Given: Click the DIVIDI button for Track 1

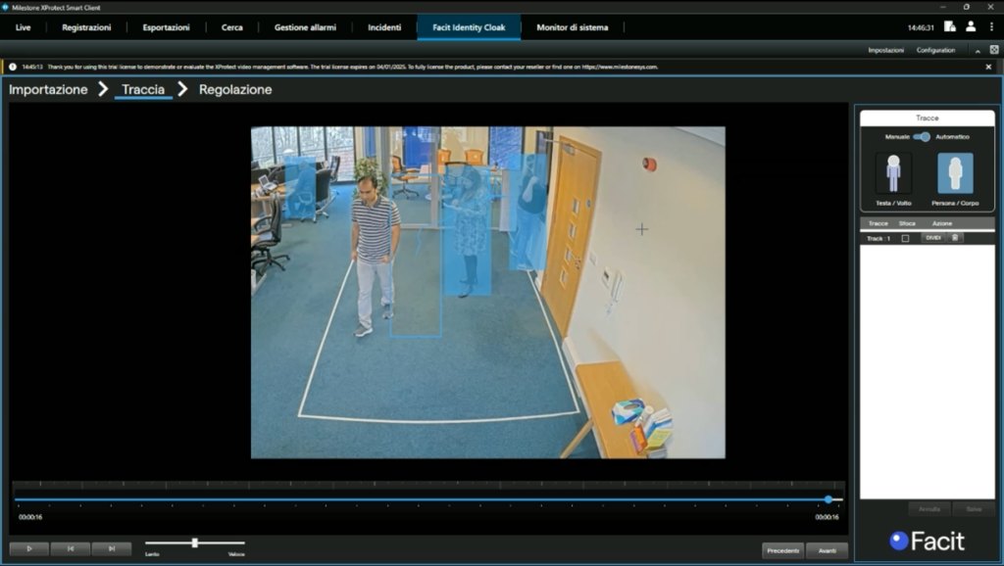Looking at the screenshot, I should (x=932, y=237).
